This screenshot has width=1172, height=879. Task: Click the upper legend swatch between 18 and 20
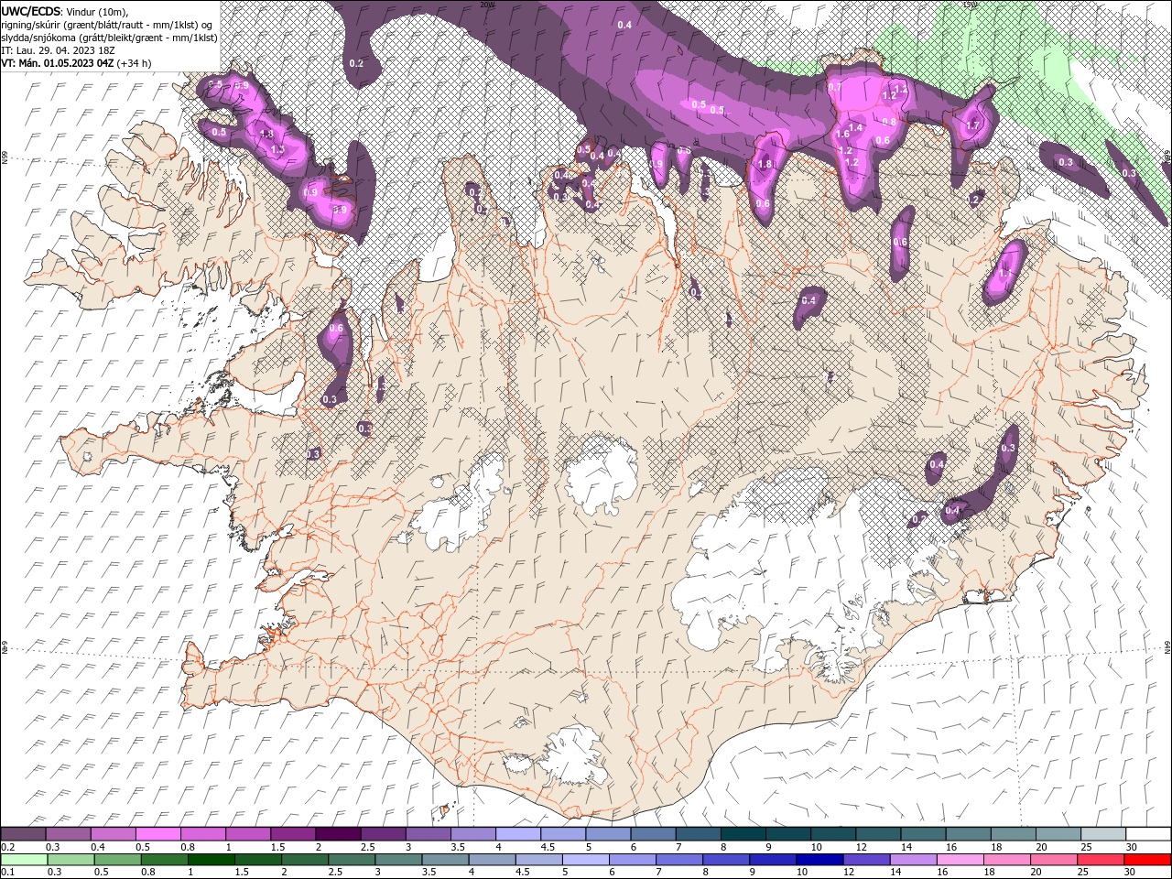tap(1014, 834)
